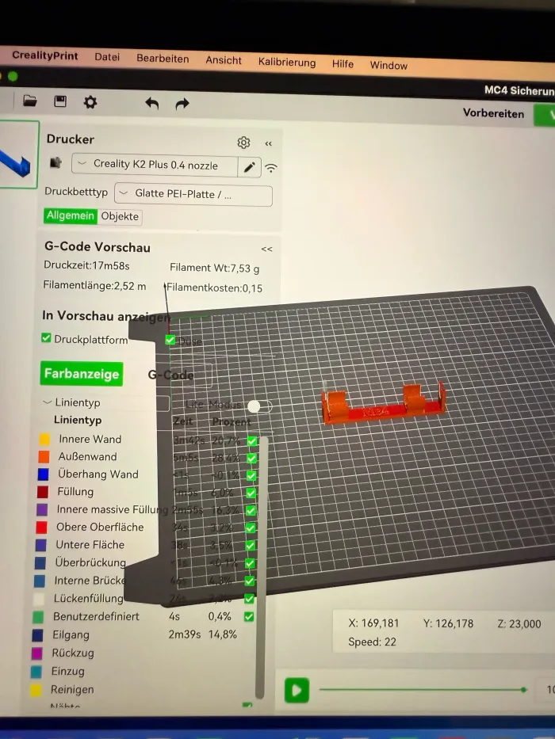Click the undo arrow icon
The width and height of the screenshot is (555, 739).
[152, 103]
